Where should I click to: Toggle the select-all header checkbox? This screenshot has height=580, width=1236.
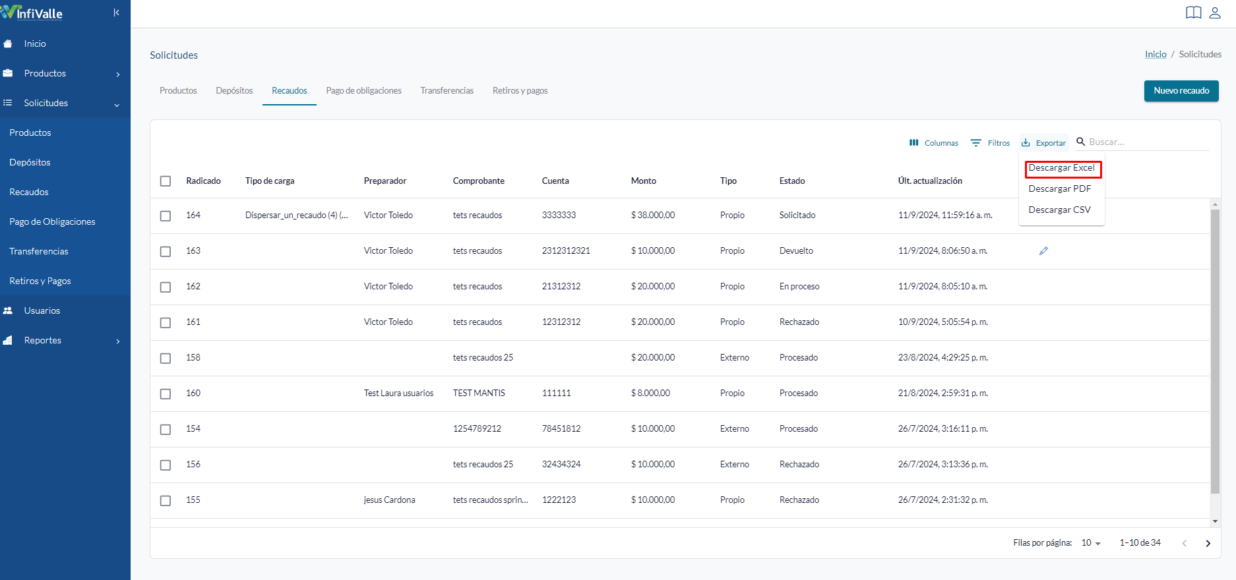tap(166, 181)
